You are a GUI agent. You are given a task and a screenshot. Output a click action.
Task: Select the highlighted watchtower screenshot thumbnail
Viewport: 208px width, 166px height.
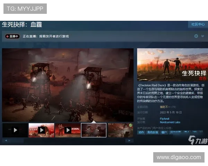coord(94,130)
